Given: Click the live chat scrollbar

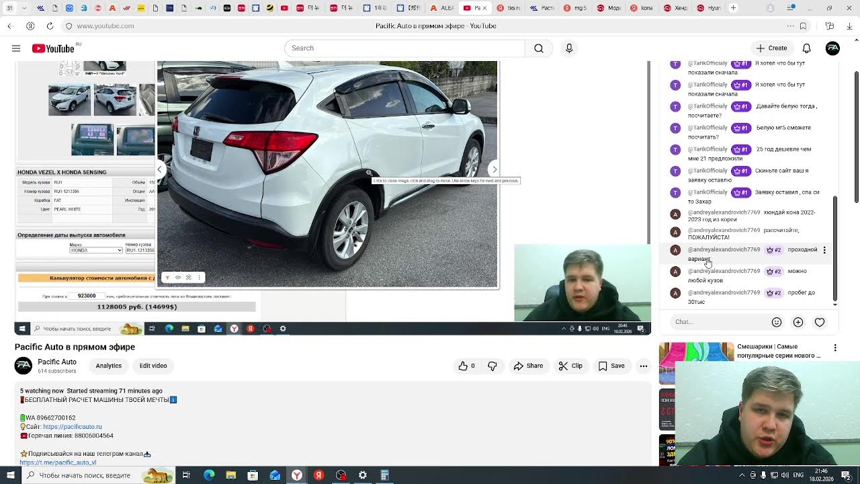Looking at the screenshot, I should [835, 249].
